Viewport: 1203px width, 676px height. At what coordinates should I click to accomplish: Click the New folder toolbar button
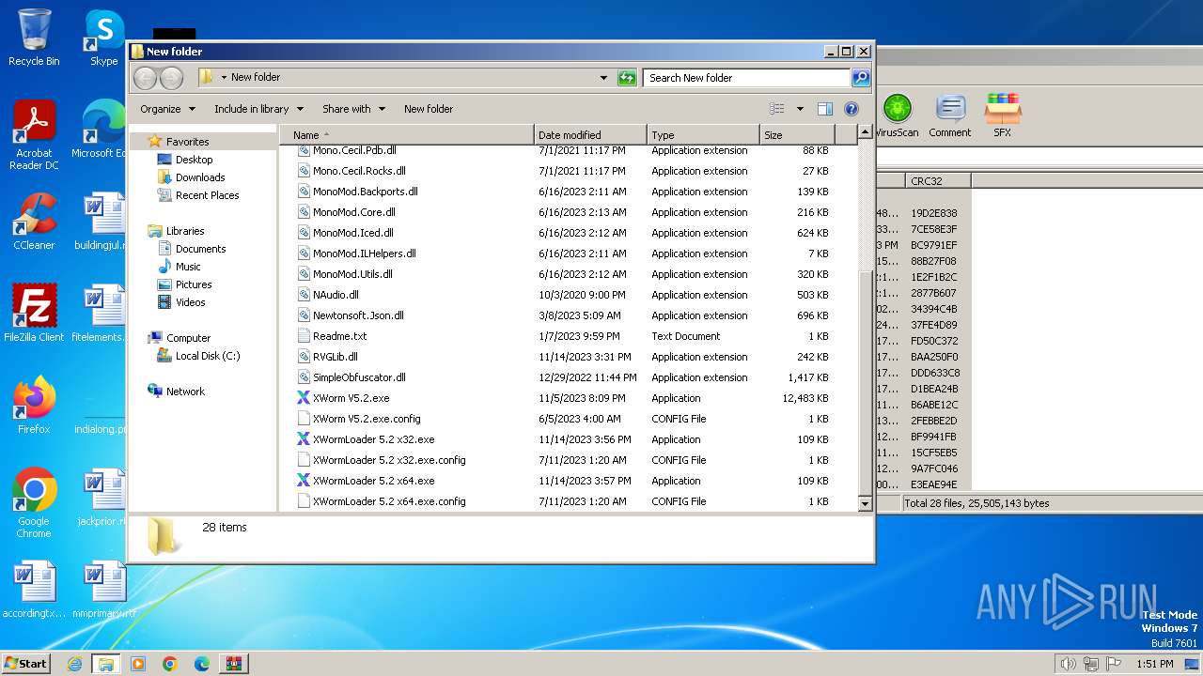429,109
